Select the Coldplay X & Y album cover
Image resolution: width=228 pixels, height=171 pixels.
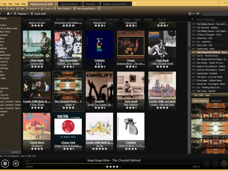(x=99, y=44)
